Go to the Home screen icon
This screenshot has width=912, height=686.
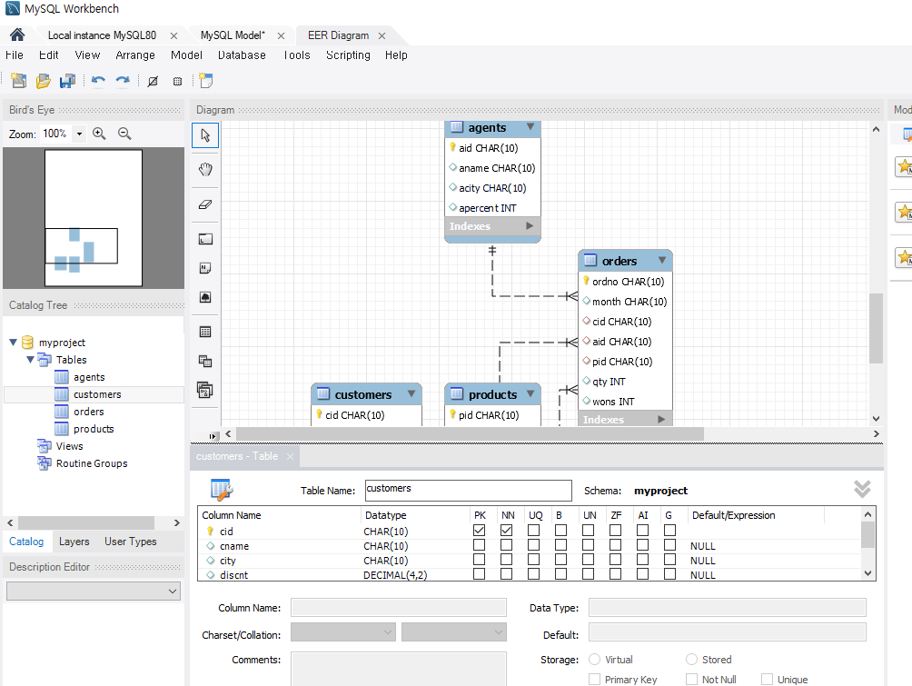17,35
